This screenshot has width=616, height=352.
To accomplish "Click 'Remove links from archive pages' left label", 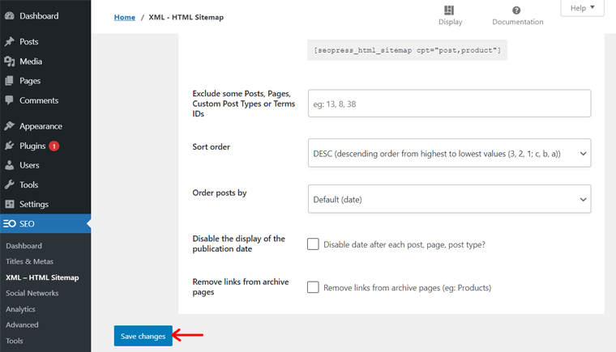I will [241, 286].
